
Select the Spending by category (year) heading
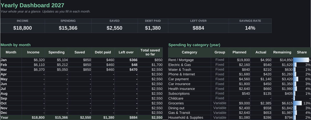194,45
